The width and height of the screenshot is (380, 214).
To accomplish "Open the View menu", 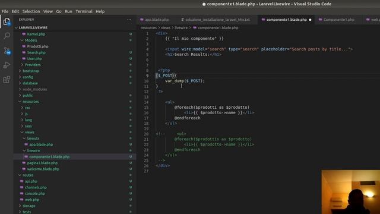I will pos(48,11).
